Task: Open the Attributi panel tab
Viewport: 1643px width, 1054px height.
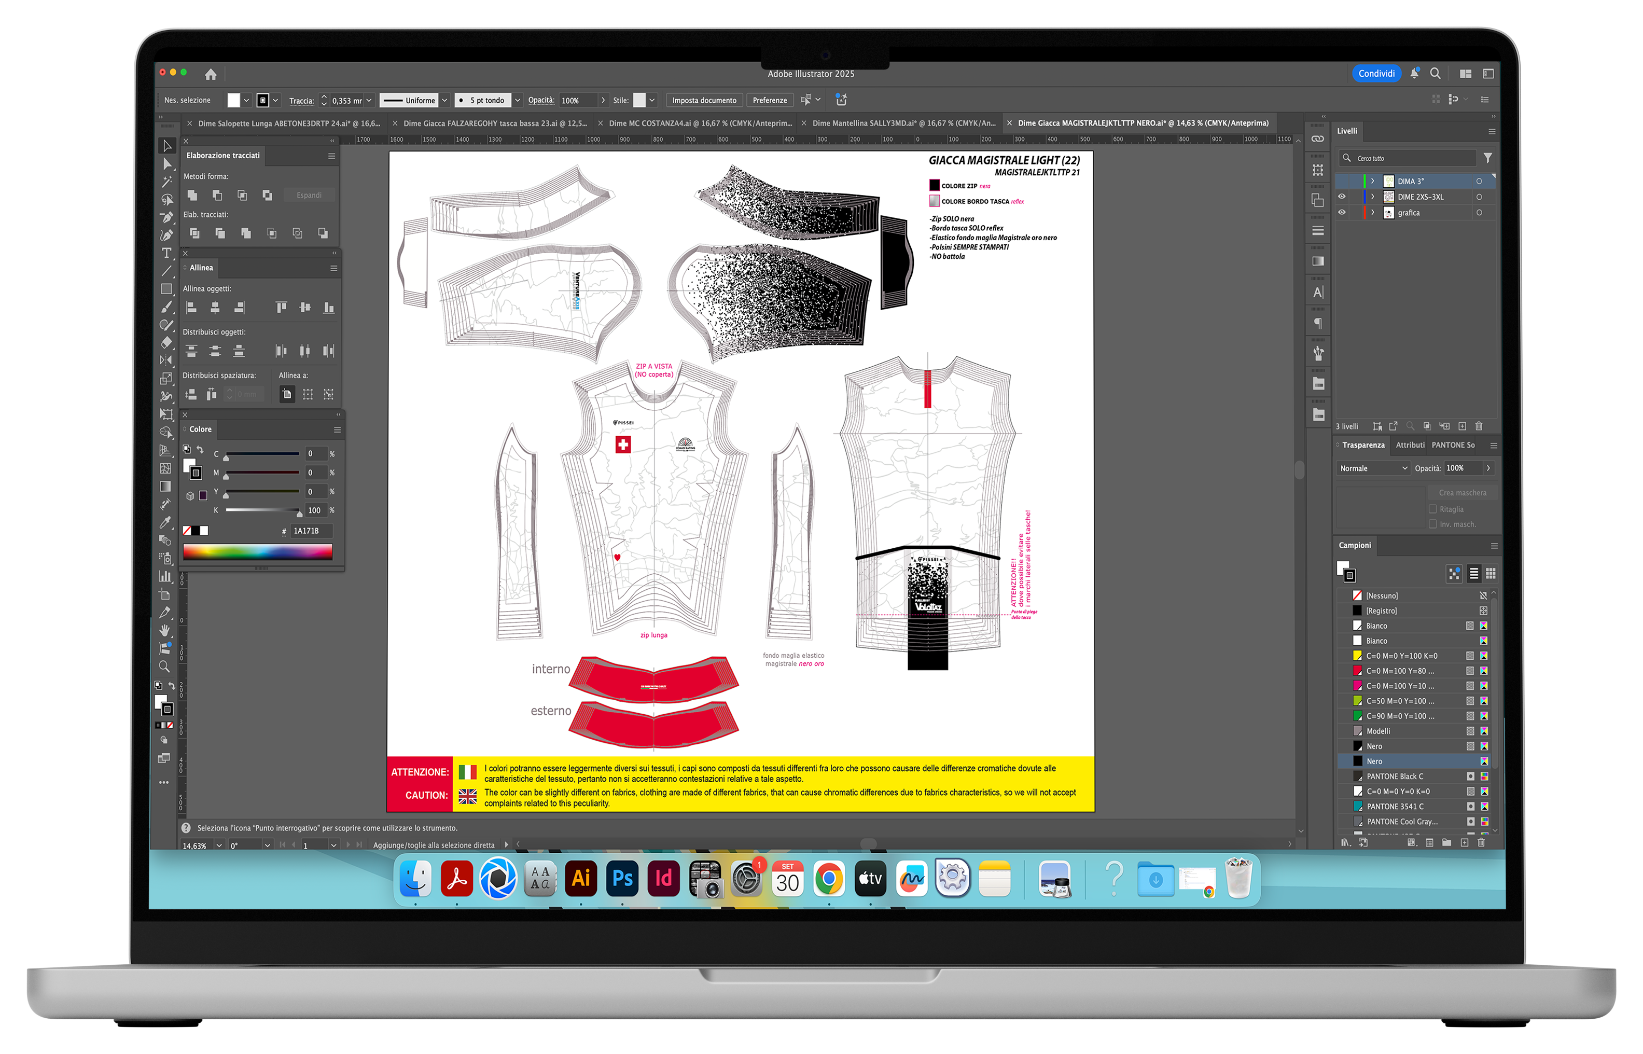Action: 1410,445
